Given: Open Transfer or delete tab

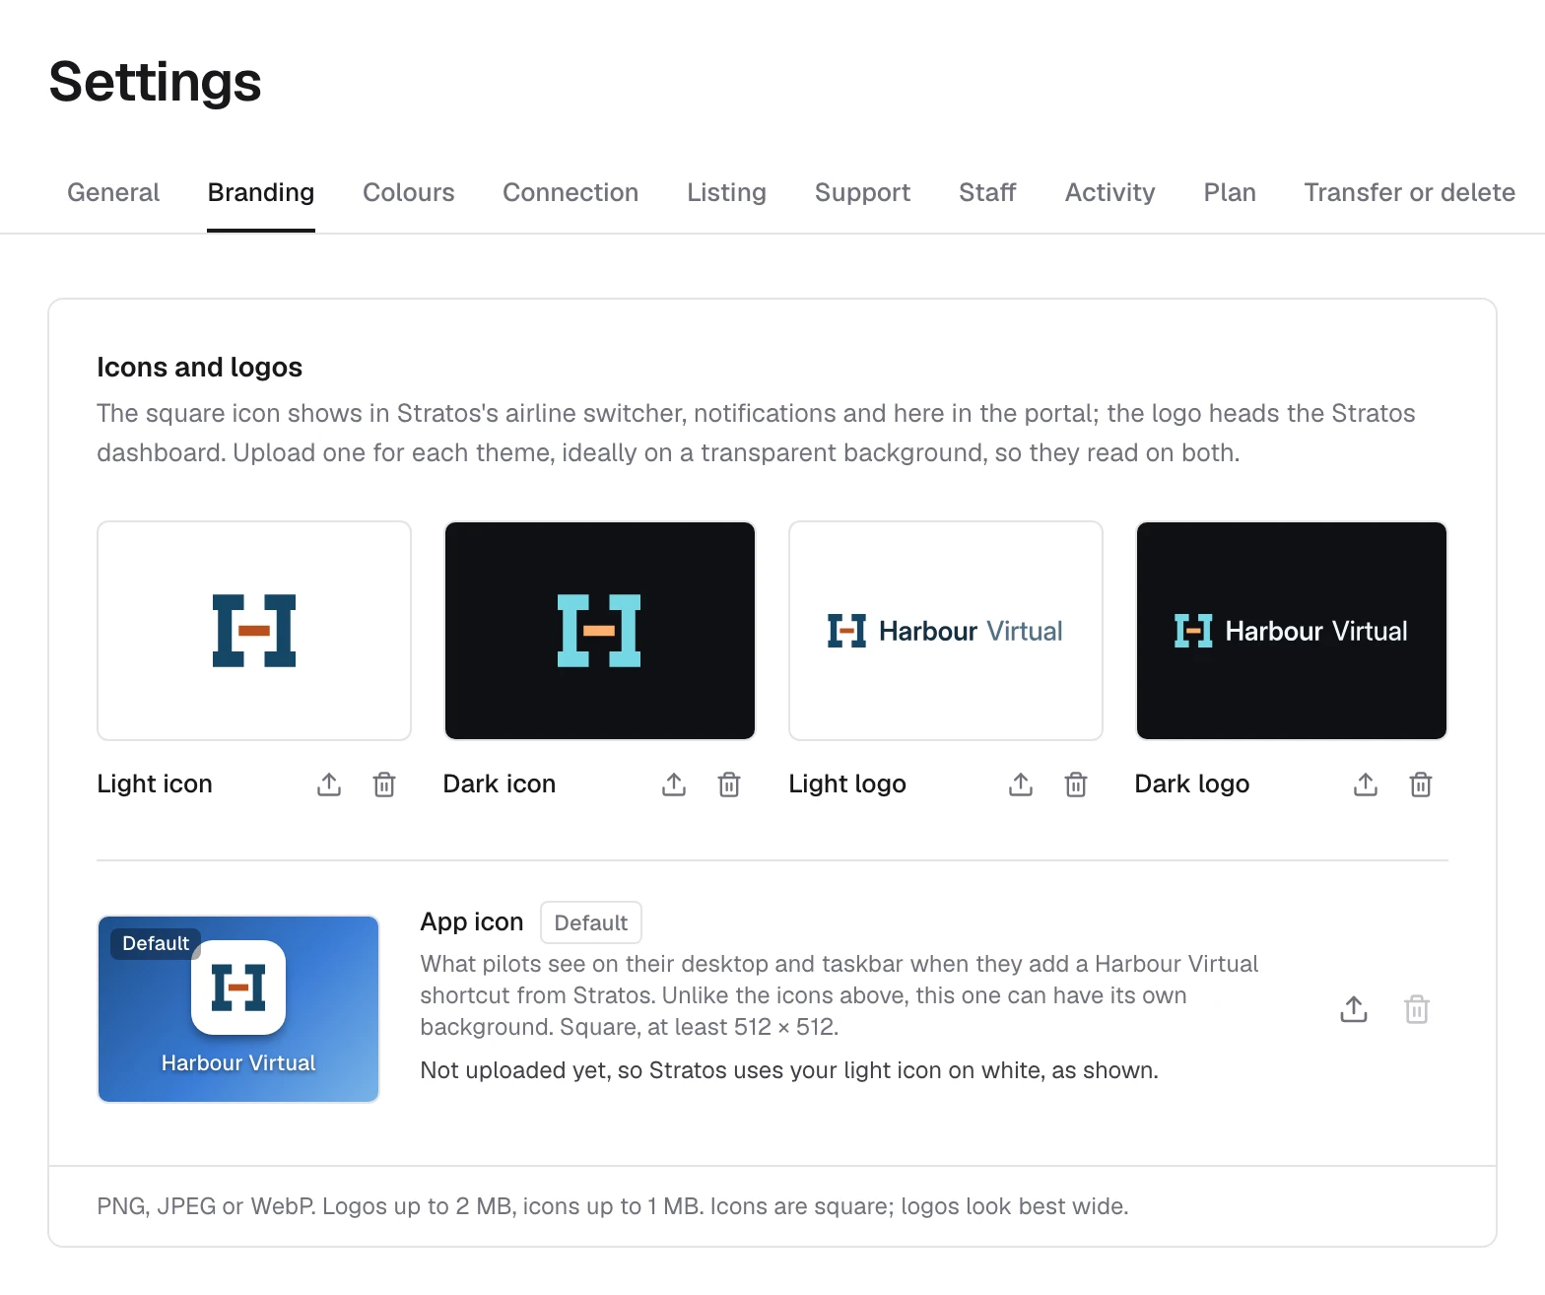Looking at the screenshot, I should point(1409,192).
